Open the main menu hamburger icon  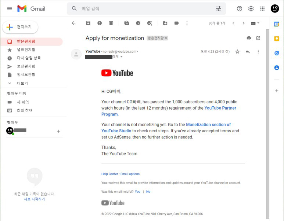(10, 8)
